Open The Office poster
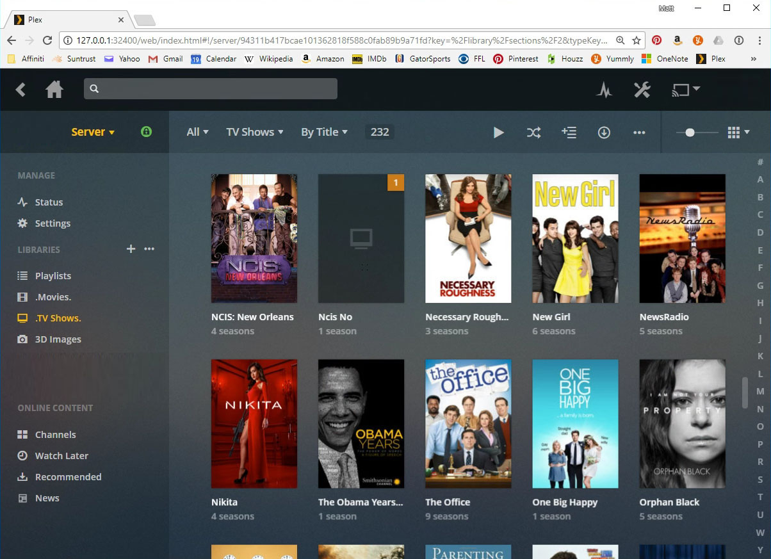Viewport: 771px width, 559px height. point(468,424)
